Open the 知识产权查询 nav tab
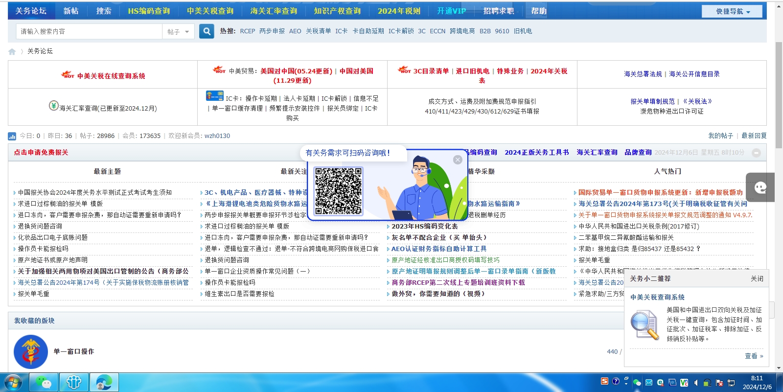Screen dimensions: 783x392 [x=337, y=11]
